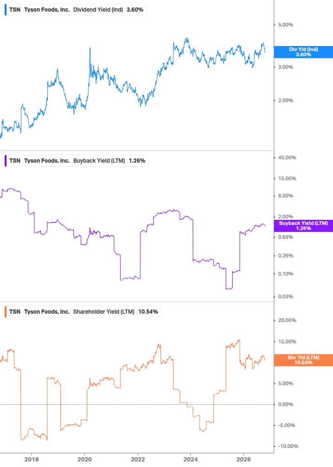Click the -5.00% tick in the shareholder chart
The image size is (333, 467).
click(x=287, y=425)
